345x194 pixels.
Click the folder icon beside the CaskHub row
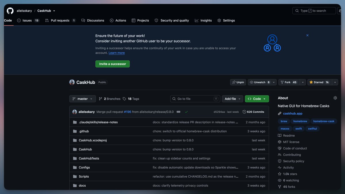coord(75,149)
